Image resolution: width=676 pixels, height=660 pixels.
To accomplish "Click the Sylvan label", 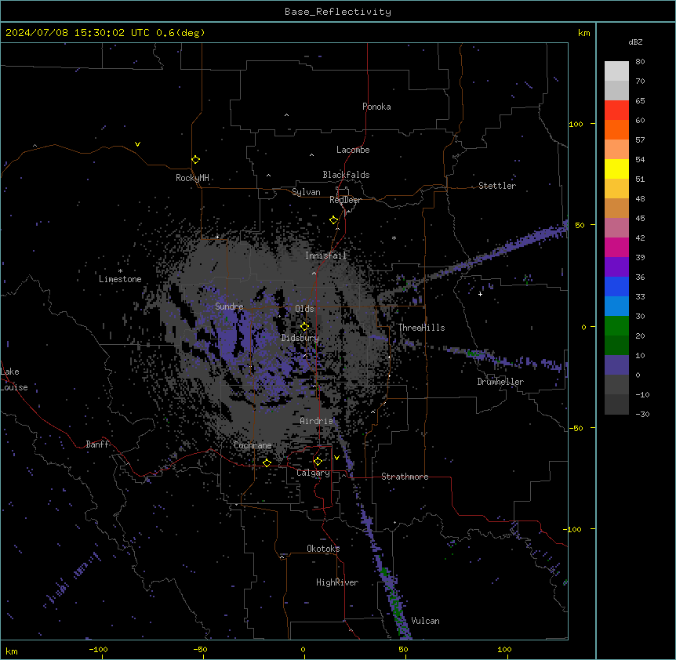I will coord(306,192).
